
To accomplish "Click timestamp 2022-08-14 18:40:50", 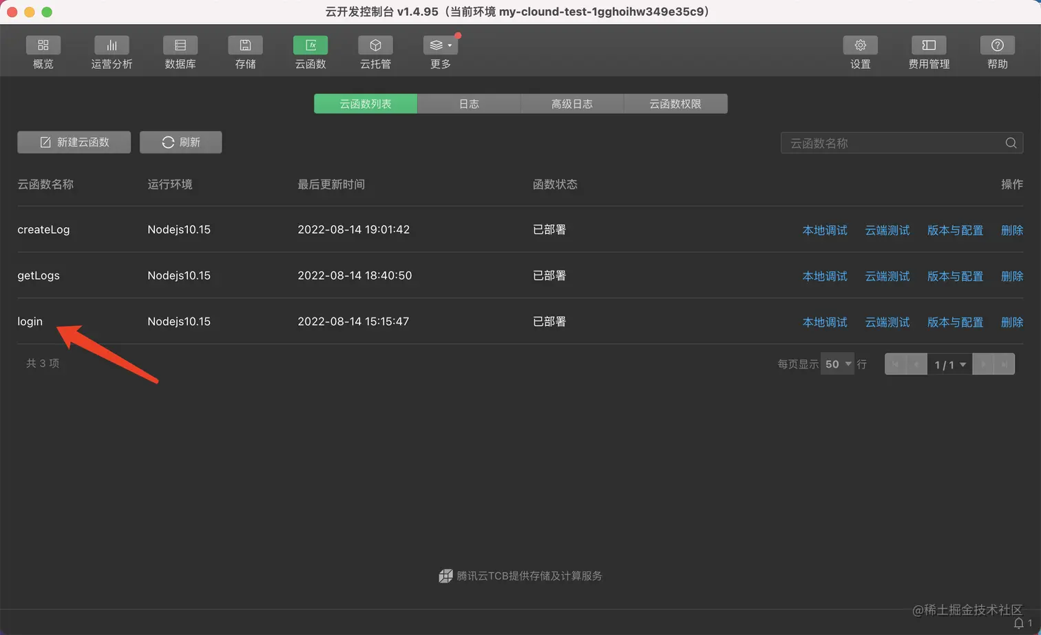I will [x=355, y=275].
